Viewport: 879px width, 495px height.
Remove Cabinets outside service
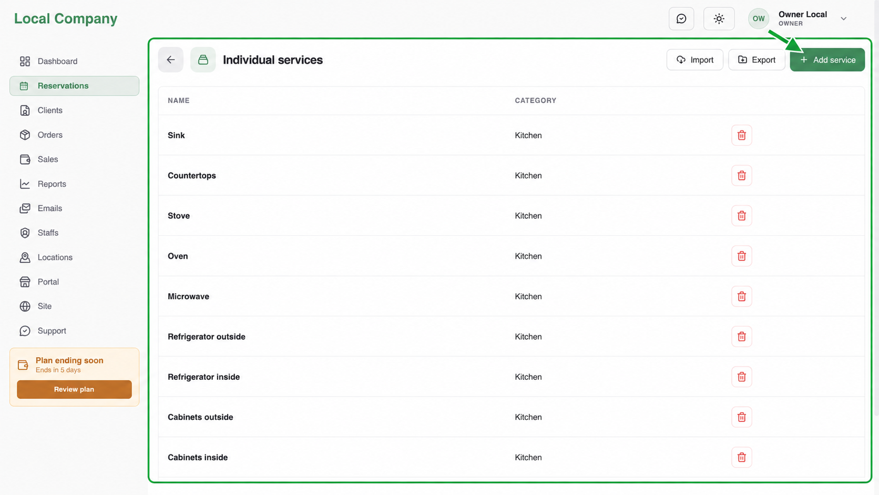(x=741, y=417)
